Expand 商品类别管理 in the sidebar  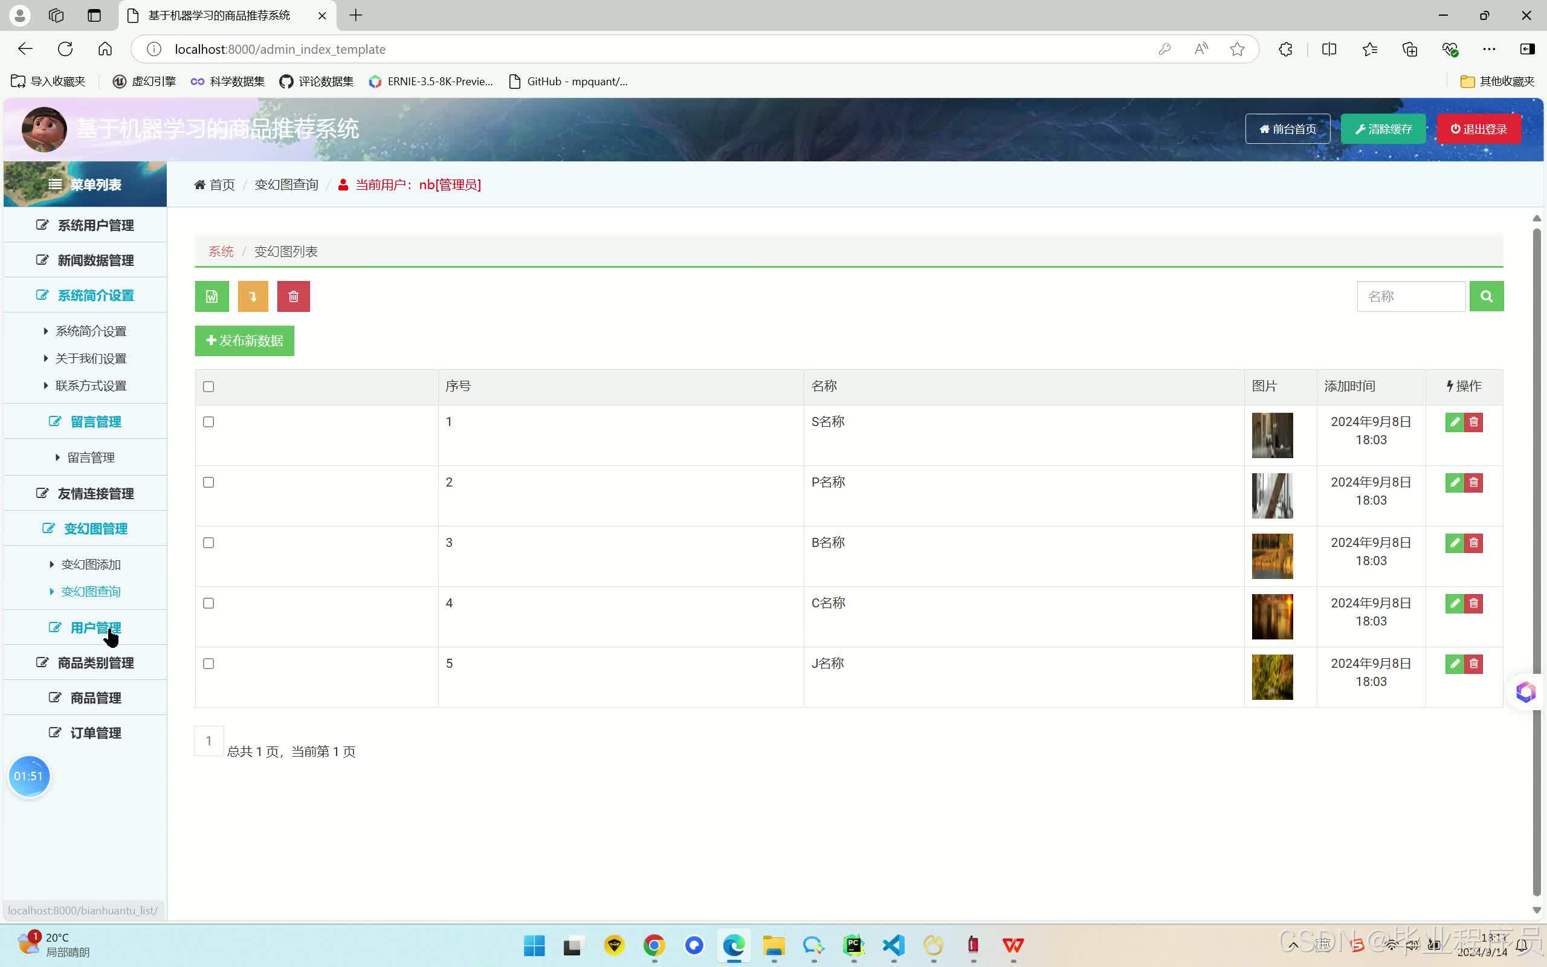point(85,663)
